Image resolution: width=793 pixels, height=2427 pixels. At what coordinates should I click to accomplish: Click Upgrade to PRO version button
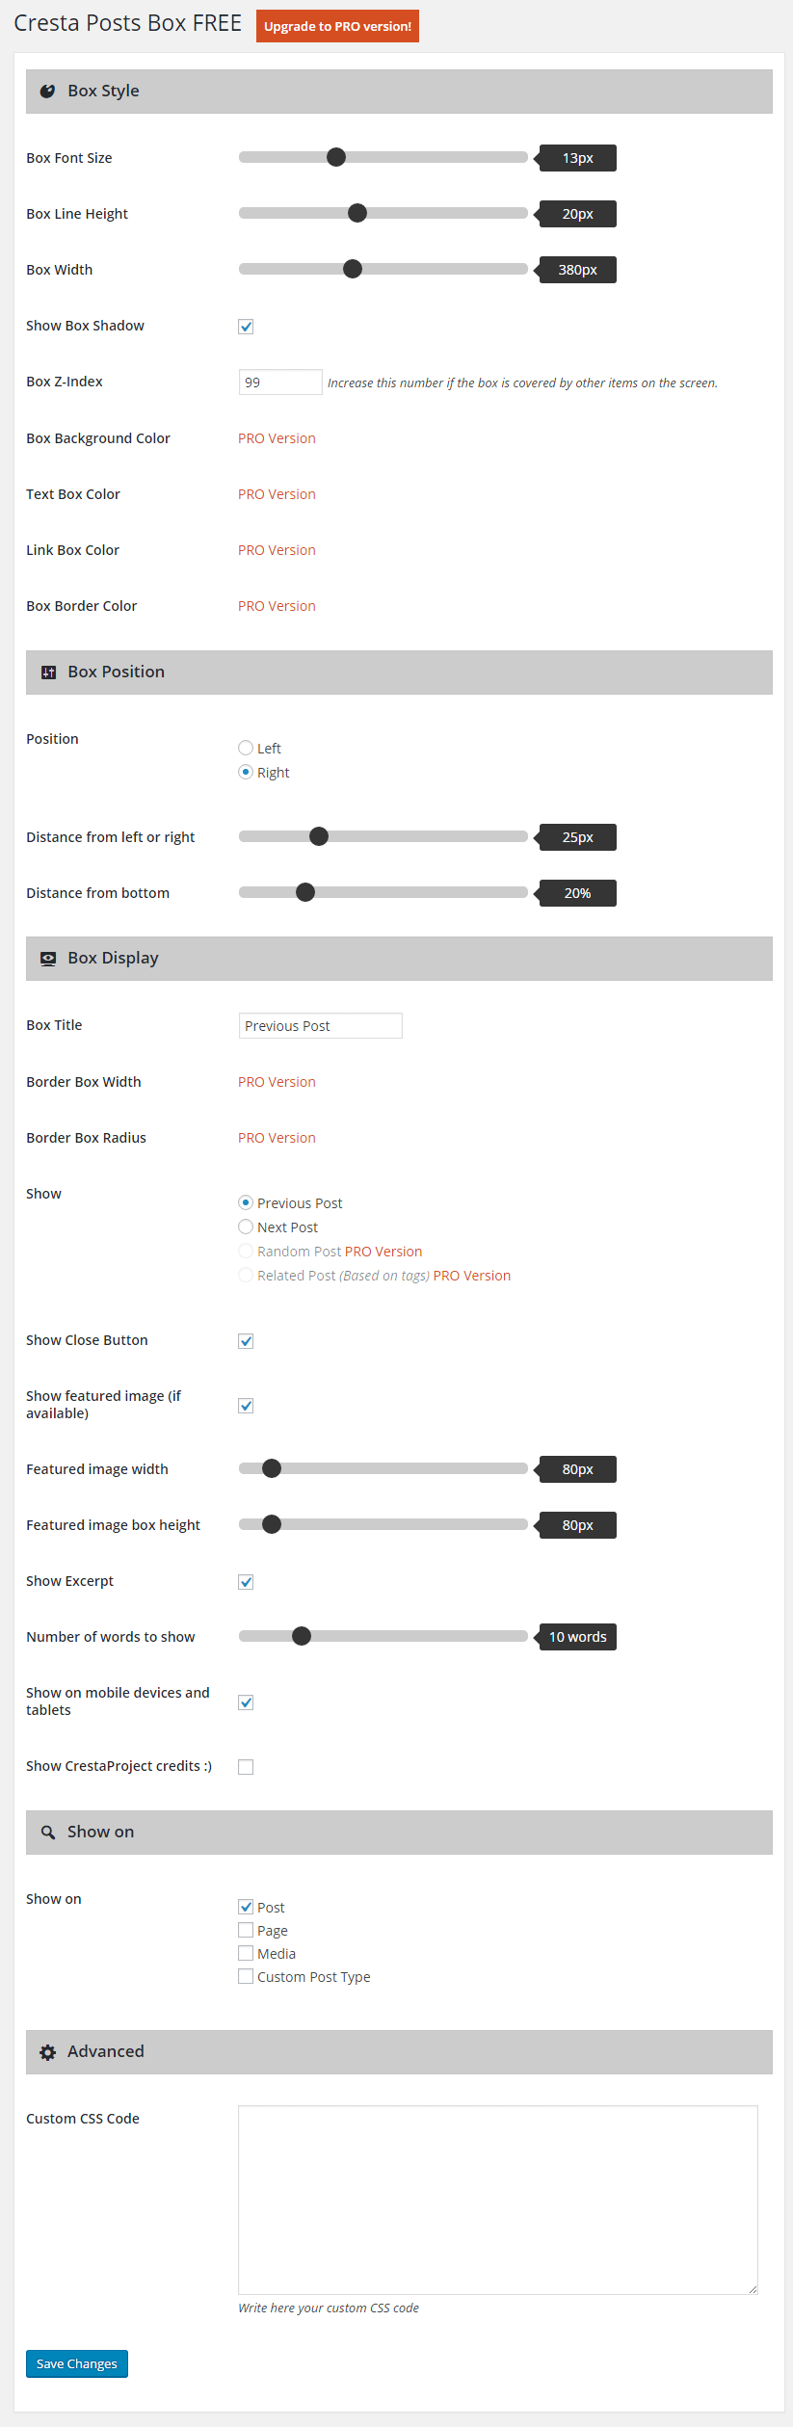pyautogui.click(x=337, y=26)
